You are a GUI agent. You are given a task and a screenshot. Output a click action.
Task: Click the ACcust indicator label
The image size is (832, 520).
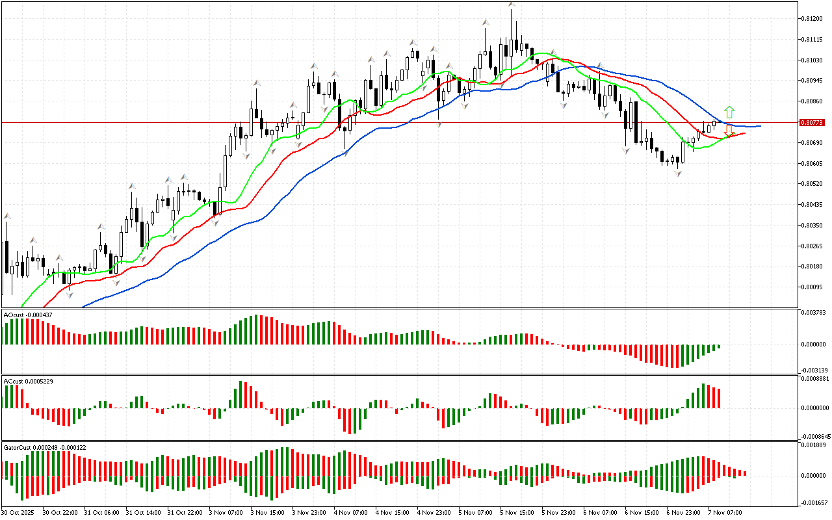pos(28,381)
